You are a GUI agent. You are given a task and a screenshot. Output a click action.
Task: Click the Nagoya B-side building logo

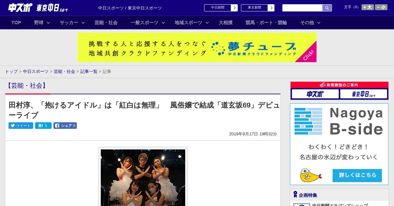click(x=308, y=121)
